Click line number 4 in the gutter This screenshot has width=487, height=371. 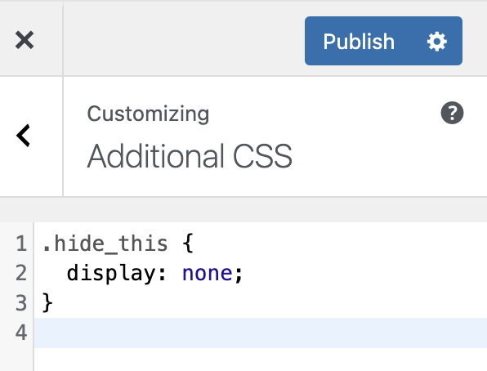[20, 333]
